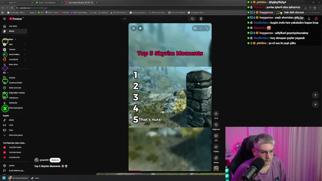Open the Kick bookmark
Image resolution: width=322 pixels, height=181 pixels.
pyautogui.click(x=41, y=13)
